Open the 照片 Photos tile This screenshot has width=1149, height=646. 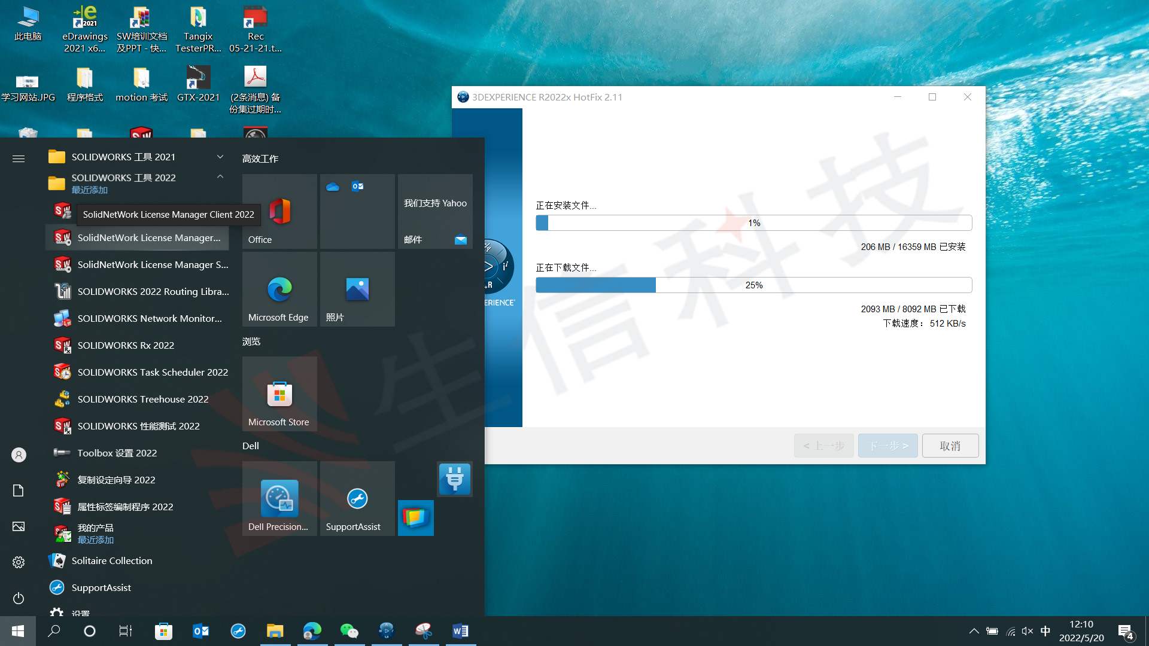coord(357,289)
